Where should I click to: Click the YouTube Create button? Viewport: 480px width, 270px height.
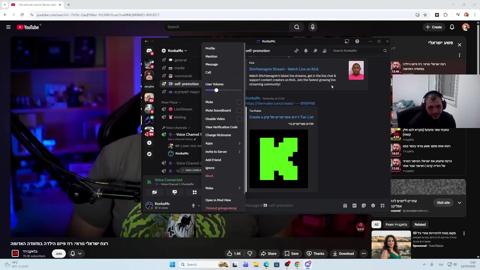pyautogui.click(x=433, y=27)
